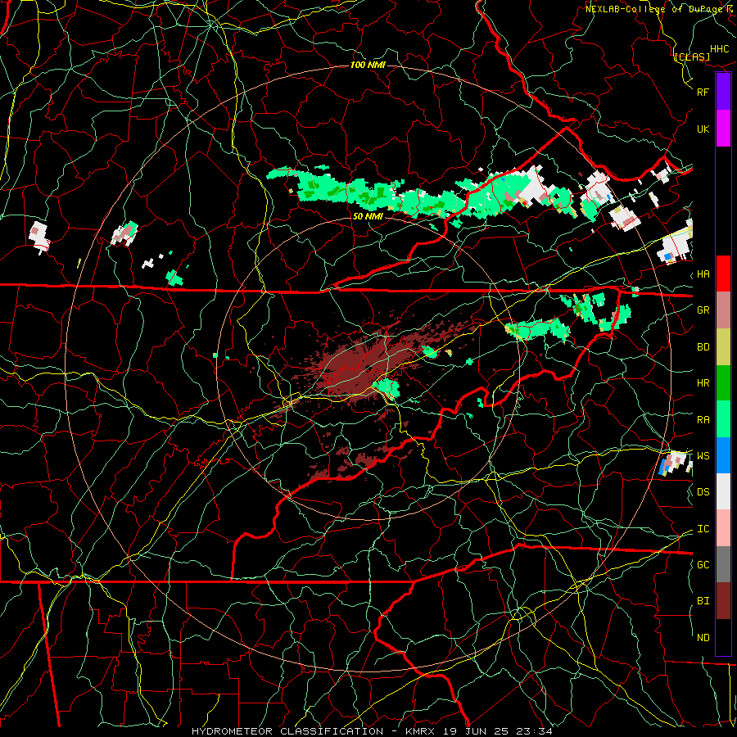Pick the brown BI legend swatch
Screen dimensions: 737x737
coord(723,601)
